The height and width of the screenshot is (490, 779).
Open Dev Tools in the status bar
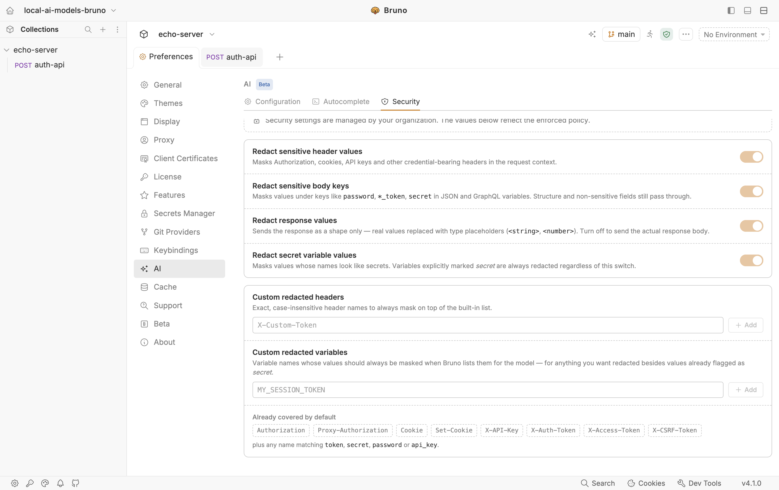pos(699,483)
